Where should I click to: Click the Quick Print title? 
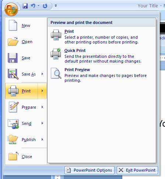75,50
